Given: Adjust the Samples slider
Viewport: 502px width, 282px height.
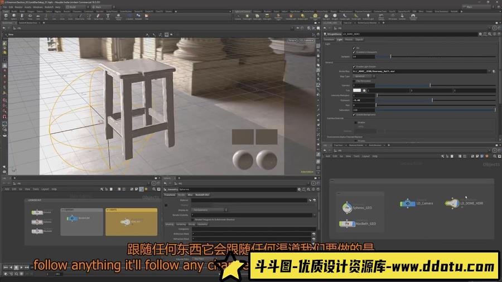Looking at the screenshot, I should pyautogui.click(x=436, y=57).
